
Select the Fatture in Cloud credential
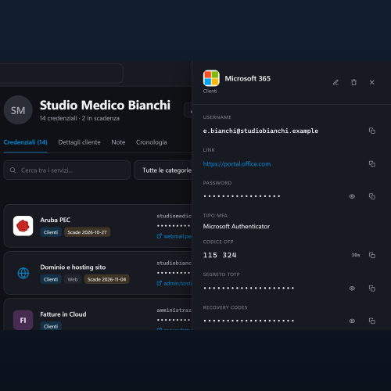pos(98,314)
